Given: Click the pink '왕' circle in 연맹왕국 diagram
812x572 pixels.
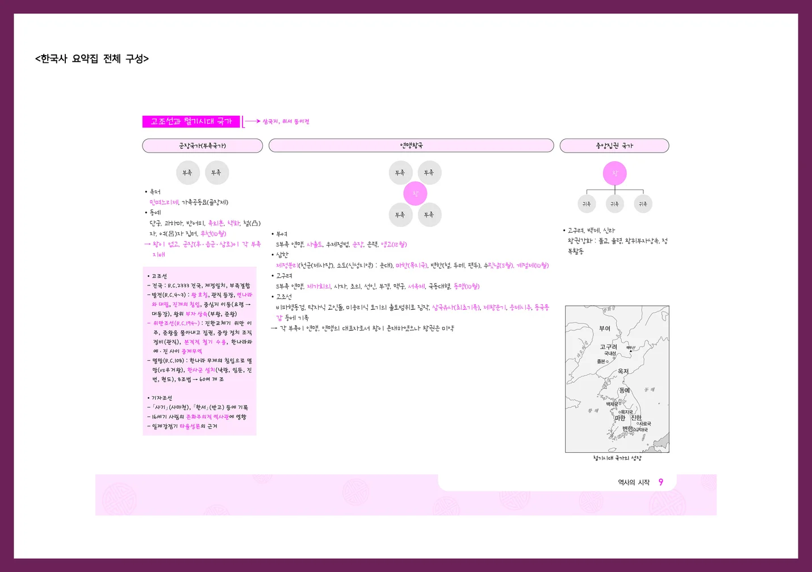Looking at the screenshot, I should [415, 194].
